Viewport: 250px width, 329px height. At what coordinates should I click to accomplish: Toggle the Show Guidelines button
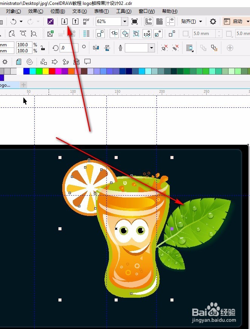coord(170,21)
